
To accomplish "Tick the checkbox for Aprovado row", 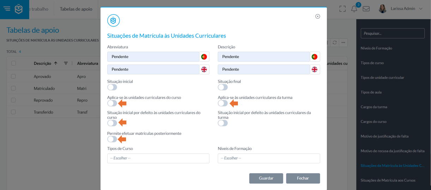I will point(13,76).
